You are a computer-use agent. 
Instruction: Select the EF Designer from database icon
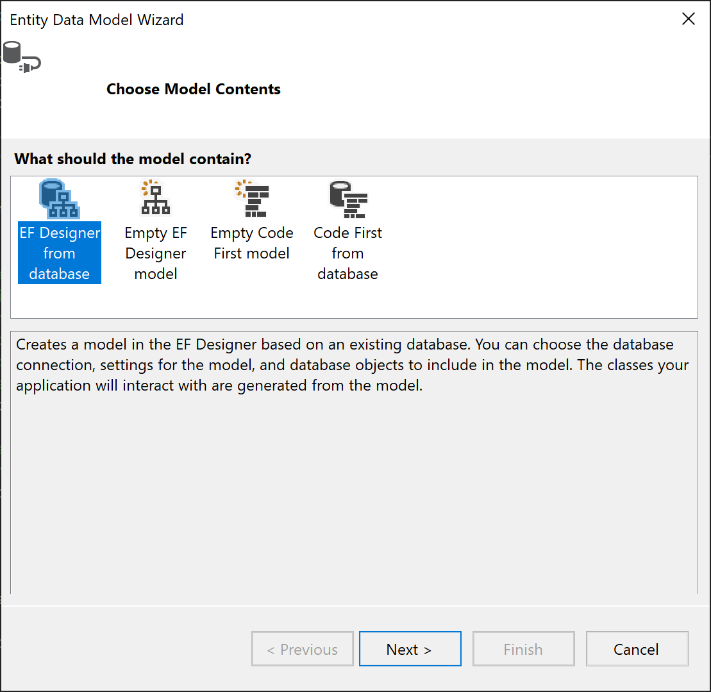pos(59,198)
